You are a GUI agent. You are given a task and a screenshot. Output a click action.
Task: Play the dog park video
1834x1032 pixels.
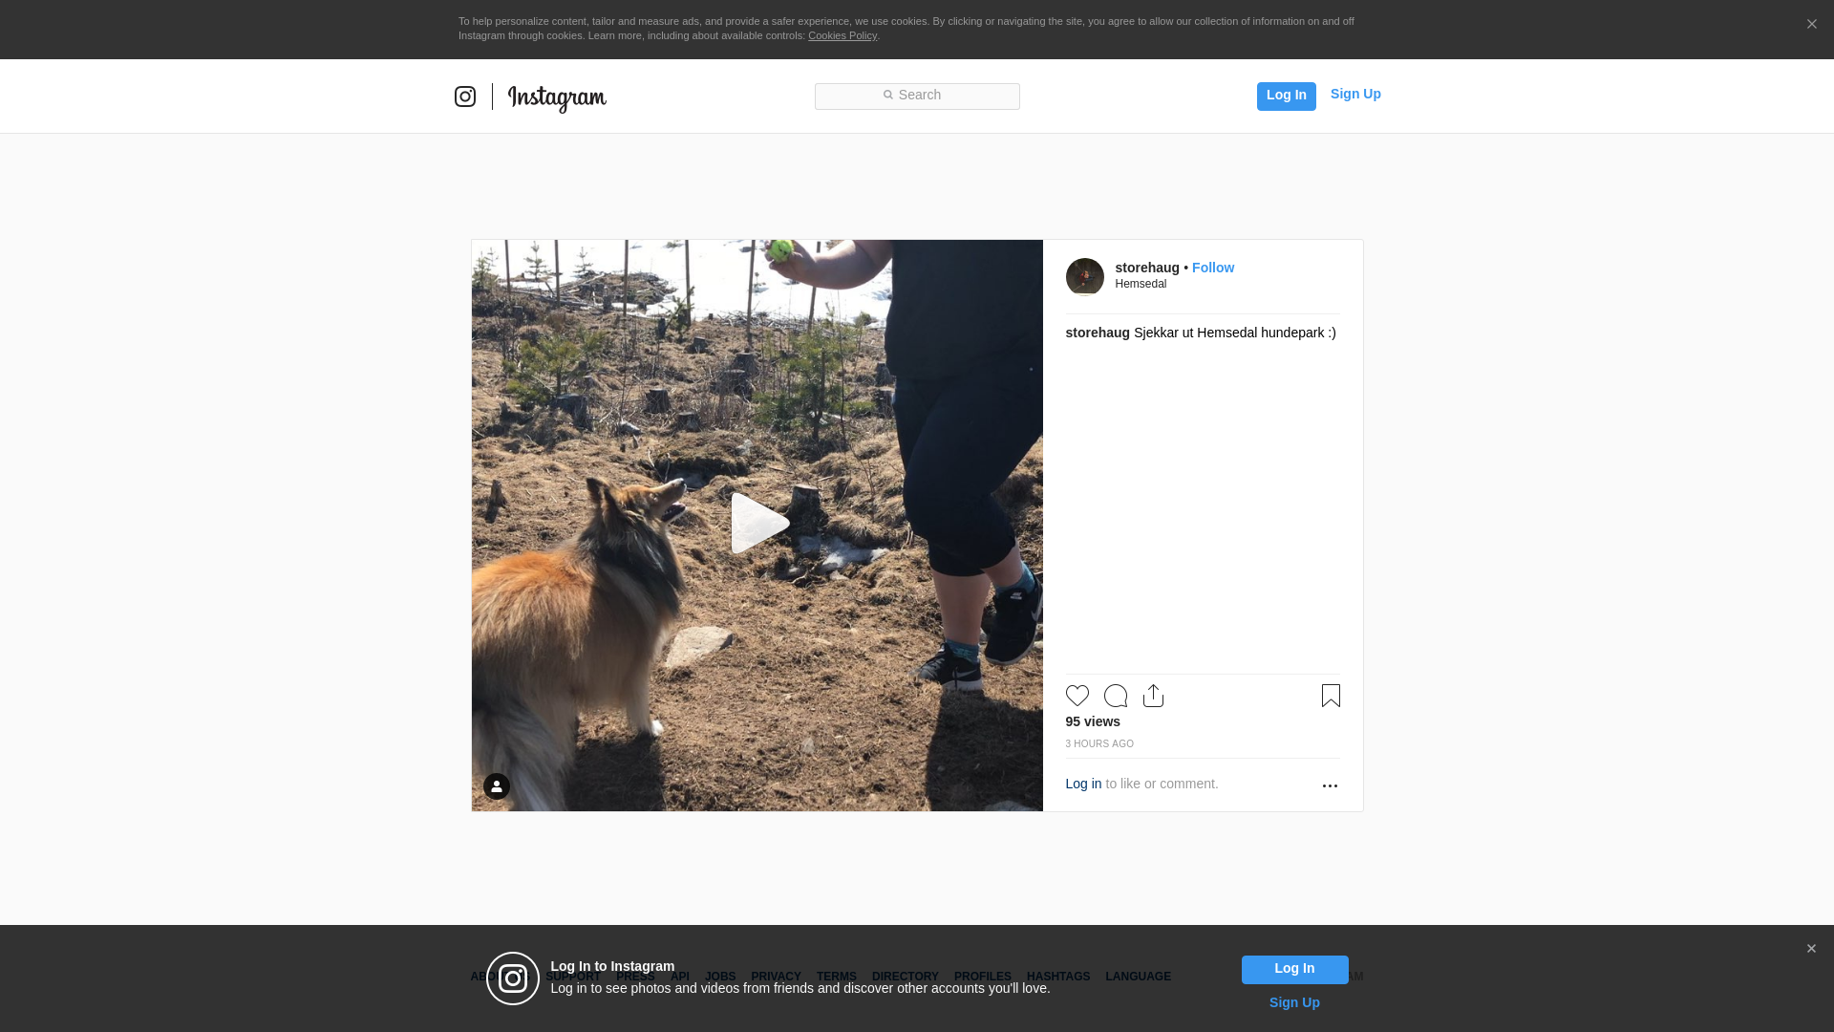coord(759,524)
